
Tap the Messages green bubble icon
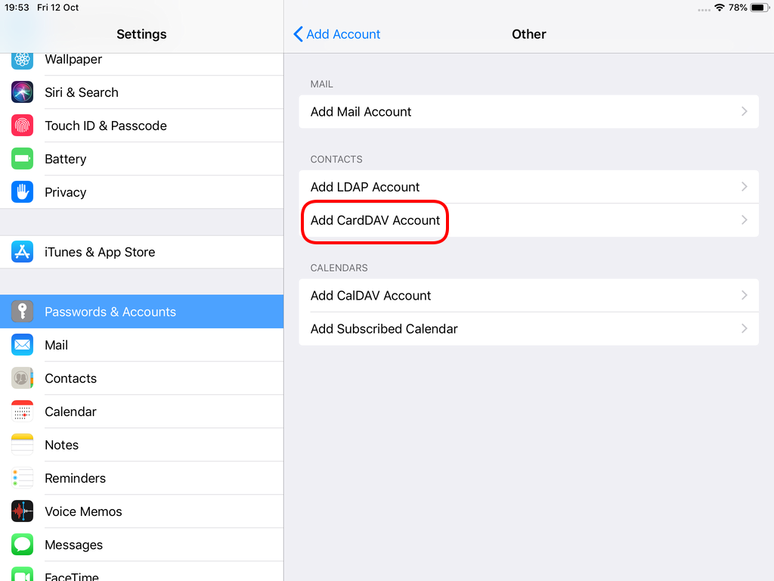point(22,544)
